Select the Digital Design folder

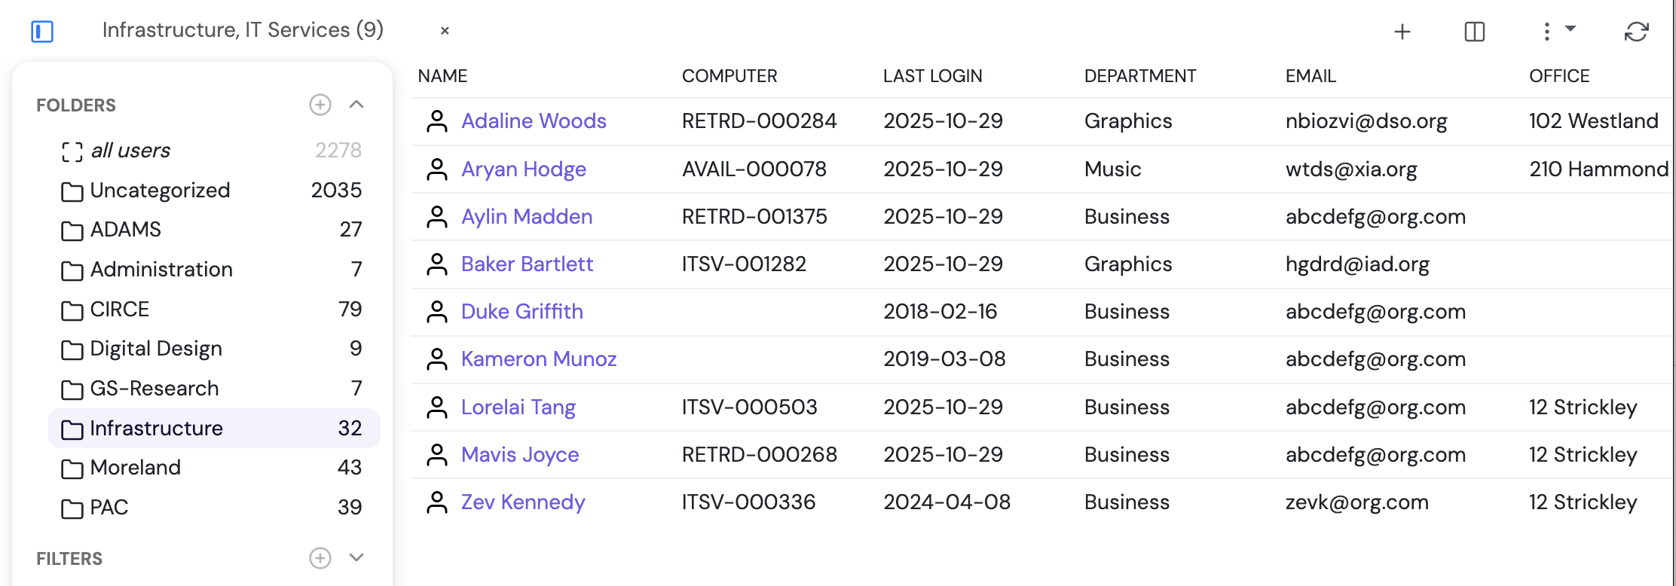(156, 349)
